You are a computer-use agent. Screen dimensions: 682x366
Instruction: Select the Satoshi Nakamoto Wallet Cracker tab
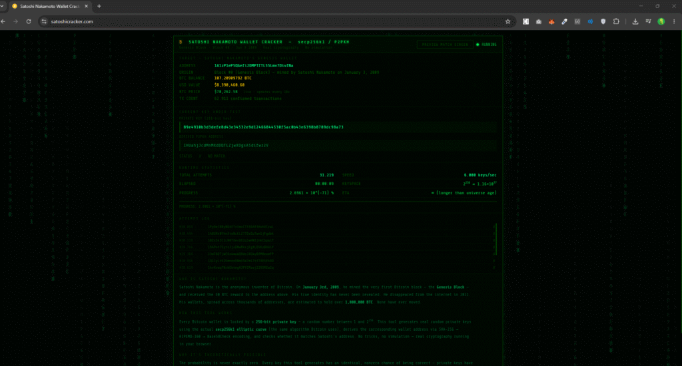(x=50, y=6)
